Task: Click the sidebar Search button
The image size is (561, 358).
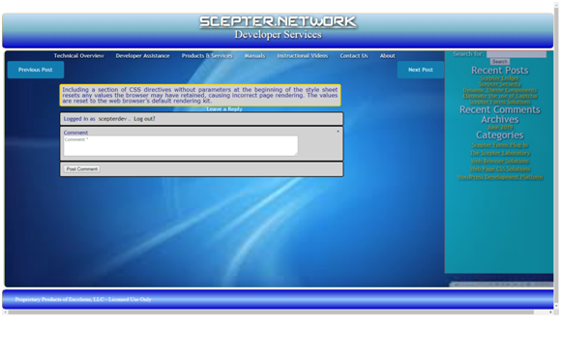Action: (500, 62)
